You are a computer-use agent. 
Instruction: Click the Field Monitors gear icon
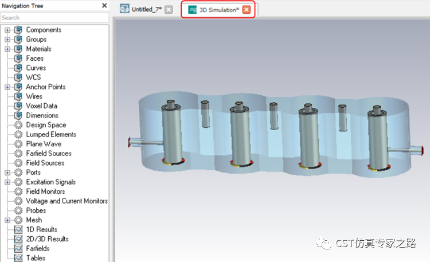(x=18, y=191)
